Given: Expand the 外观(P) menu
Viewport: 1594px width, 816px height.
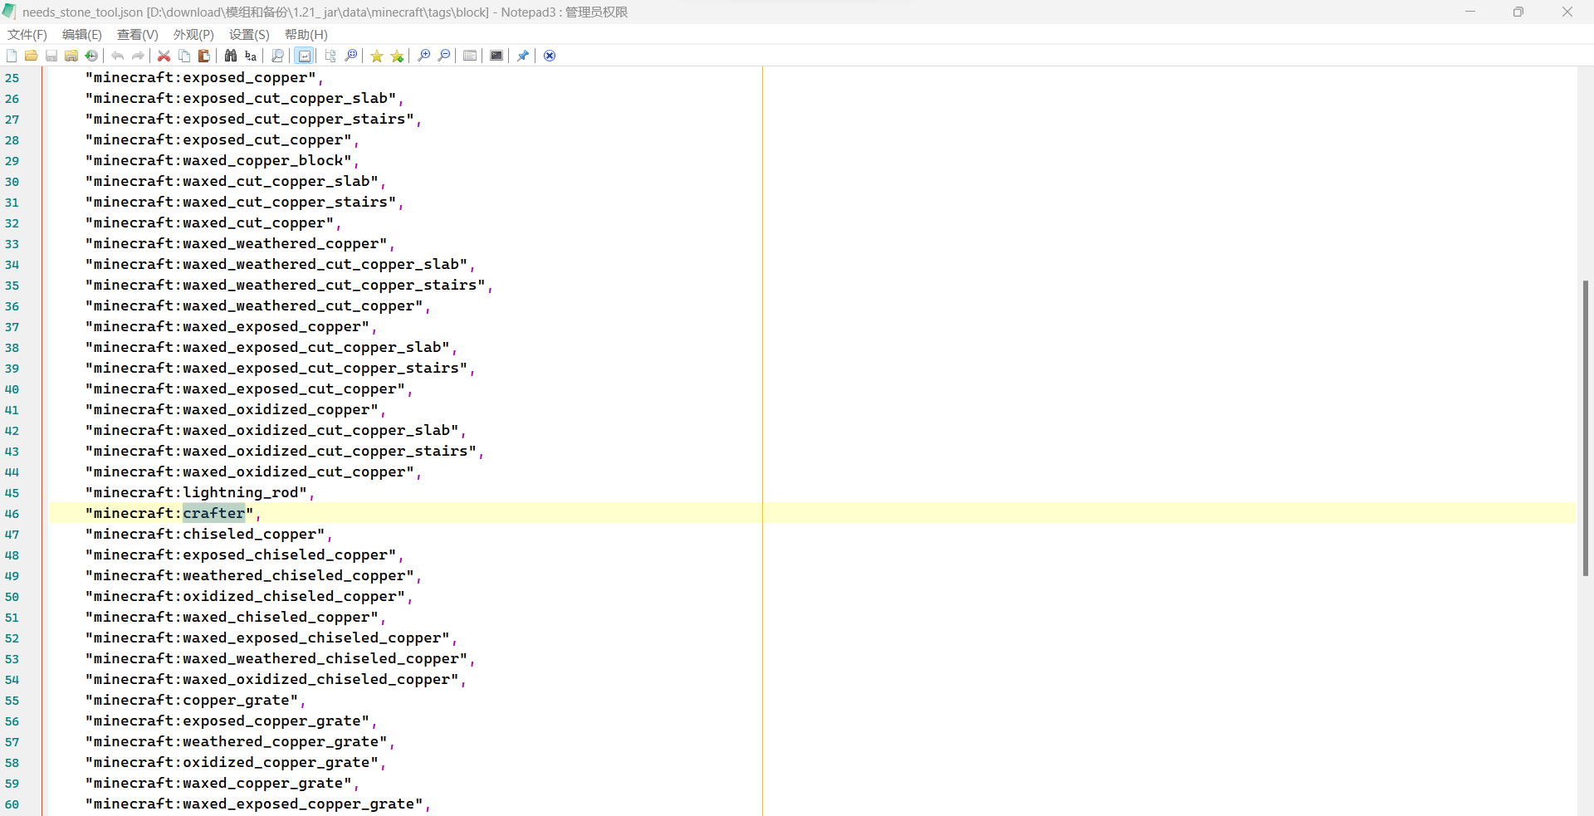Looking at the screenshot, I should 193,34.
